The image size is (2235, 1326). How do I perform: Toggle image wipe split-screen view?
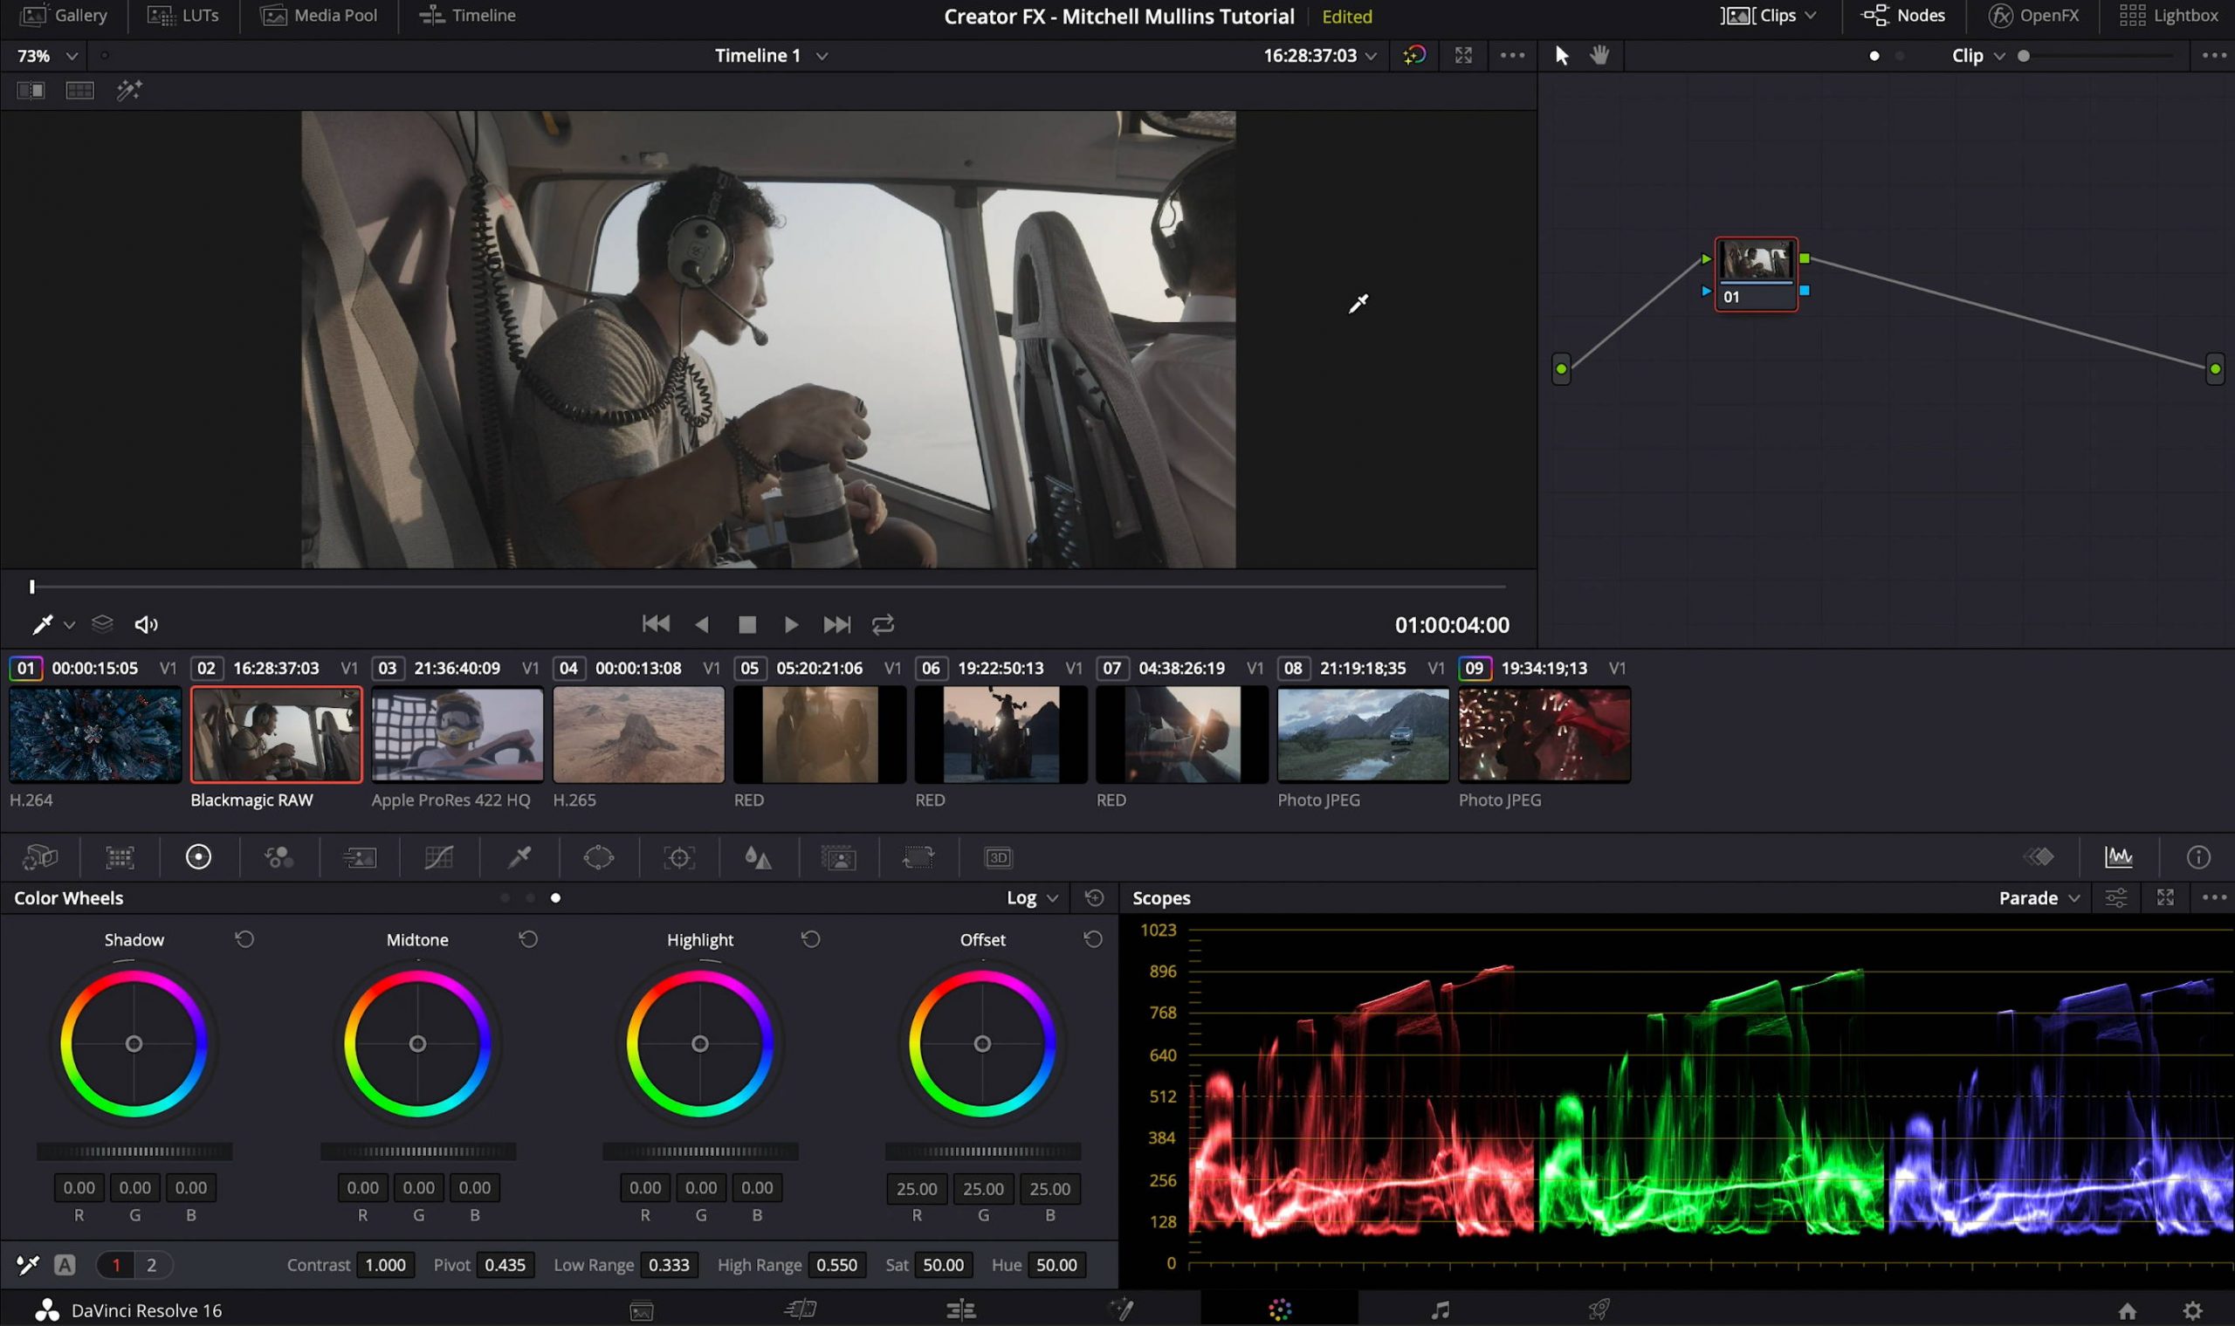point(31,90)
